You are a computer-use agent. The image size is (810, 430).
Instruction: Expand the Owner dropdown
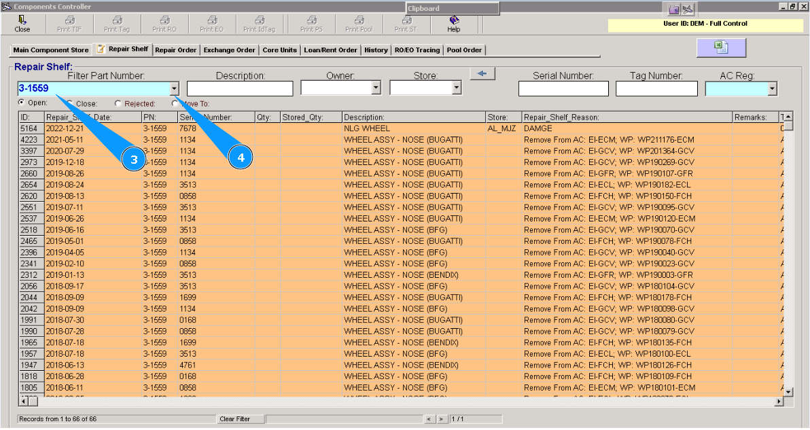(x=376, y=88)
